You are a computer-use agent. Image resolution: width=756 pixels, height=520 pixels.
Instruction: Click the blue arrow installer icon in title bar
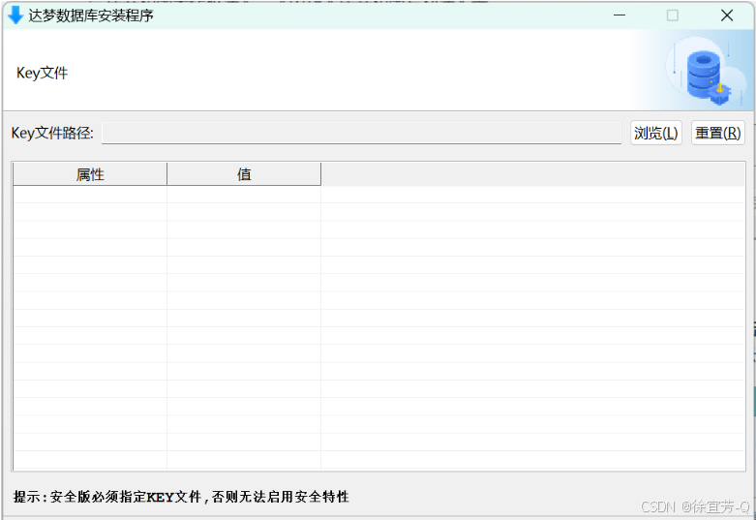pos(15,15)
